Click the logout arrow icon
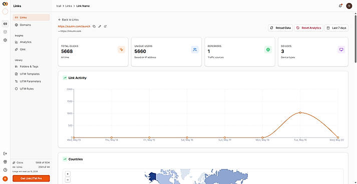 click(x=5, y=153)
